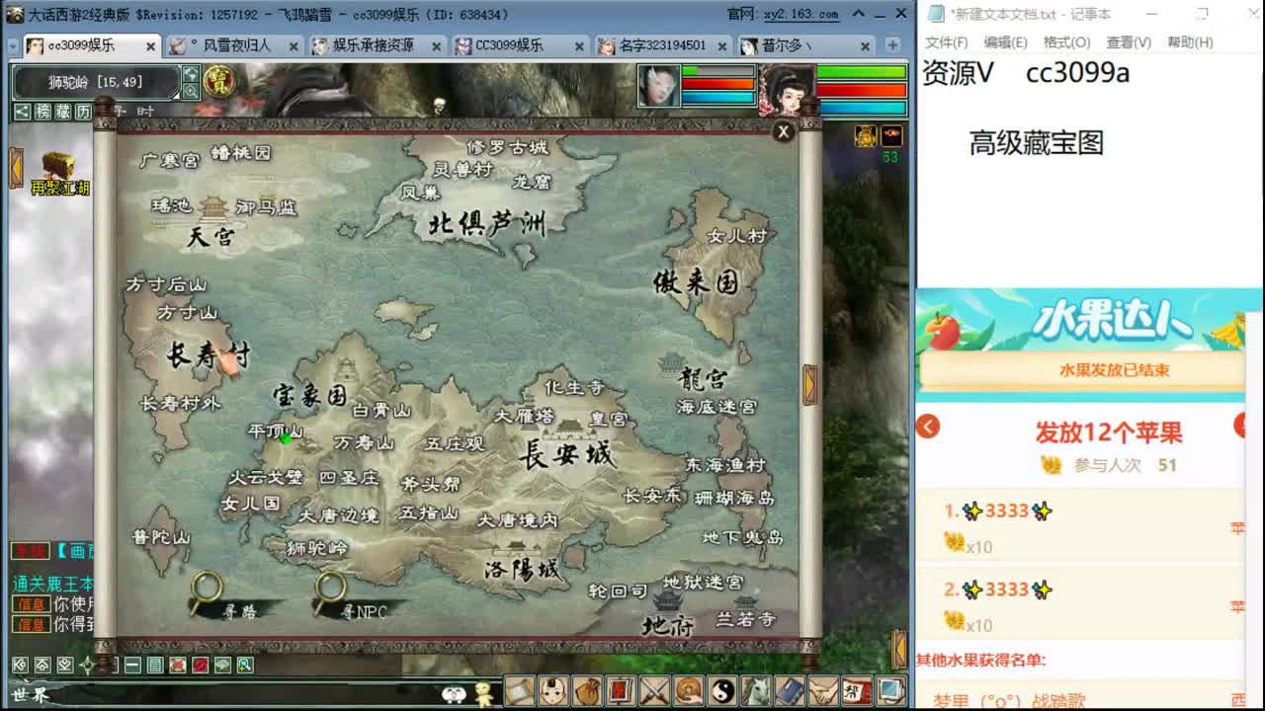Expand the right edge arrow of map scroll

tap(810, 385)
